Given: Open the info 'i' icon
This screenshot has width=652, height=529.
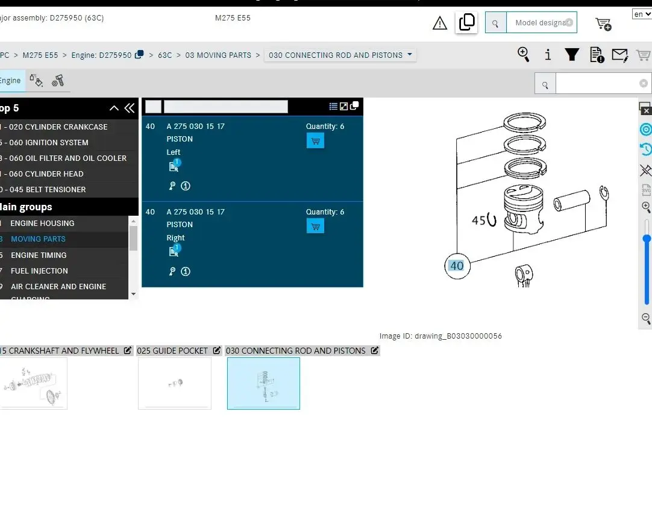Looking at the screenshot, I should (x=548, y=55).
